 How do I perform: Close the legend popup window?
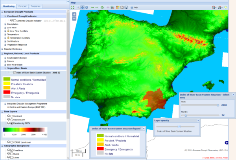click(144, 129)
